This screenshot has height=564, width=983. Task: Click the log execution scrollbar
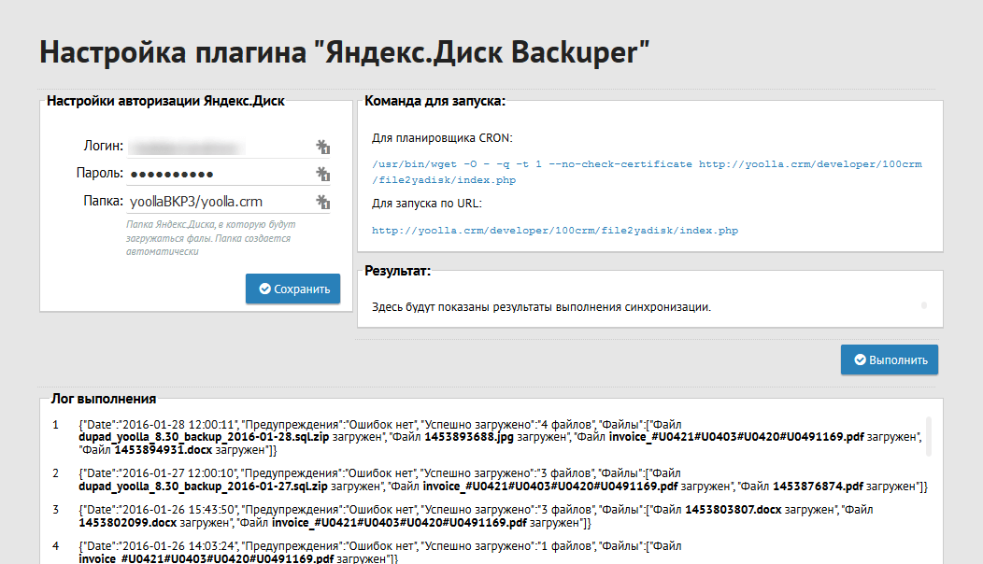point(929,436)
